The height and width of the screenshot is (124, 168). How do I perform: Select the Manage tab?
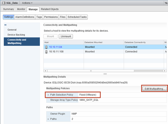coord(33,9)
